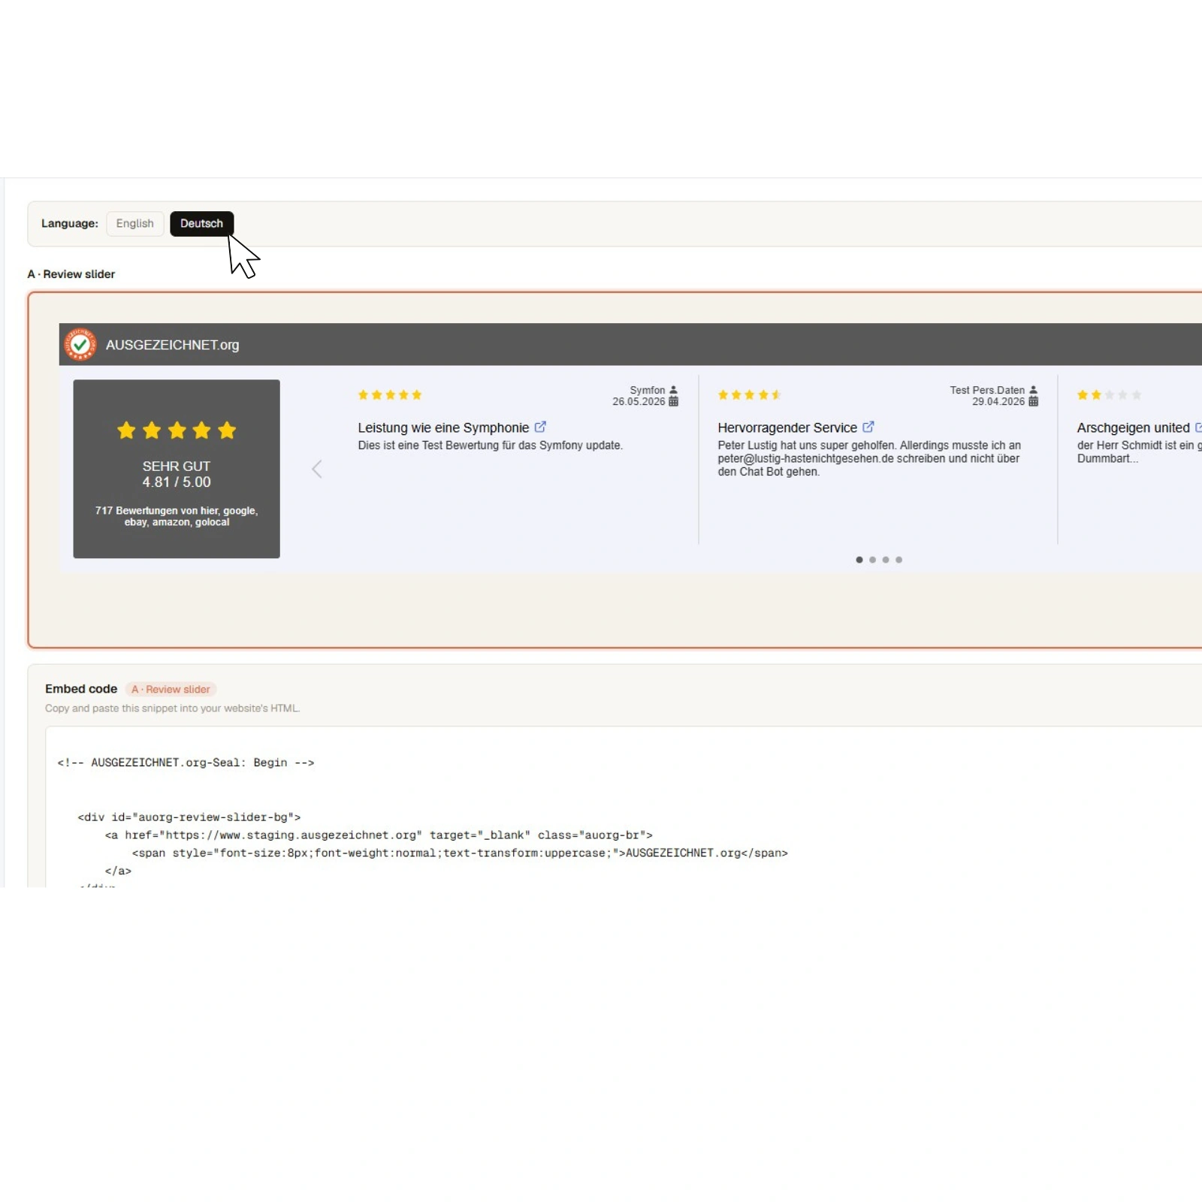Switch language to English
The width and height of the screenshot is (1202, 1202).
pos(135,224)
